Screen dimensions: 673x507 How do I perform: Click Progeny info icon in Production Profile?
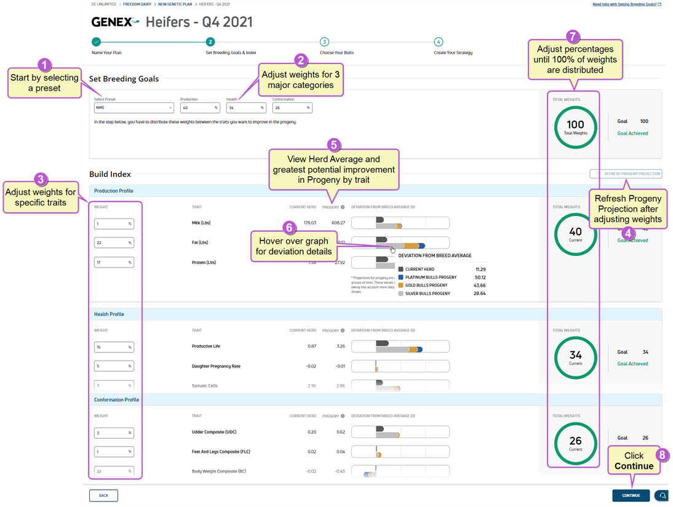tap(343, 207)
